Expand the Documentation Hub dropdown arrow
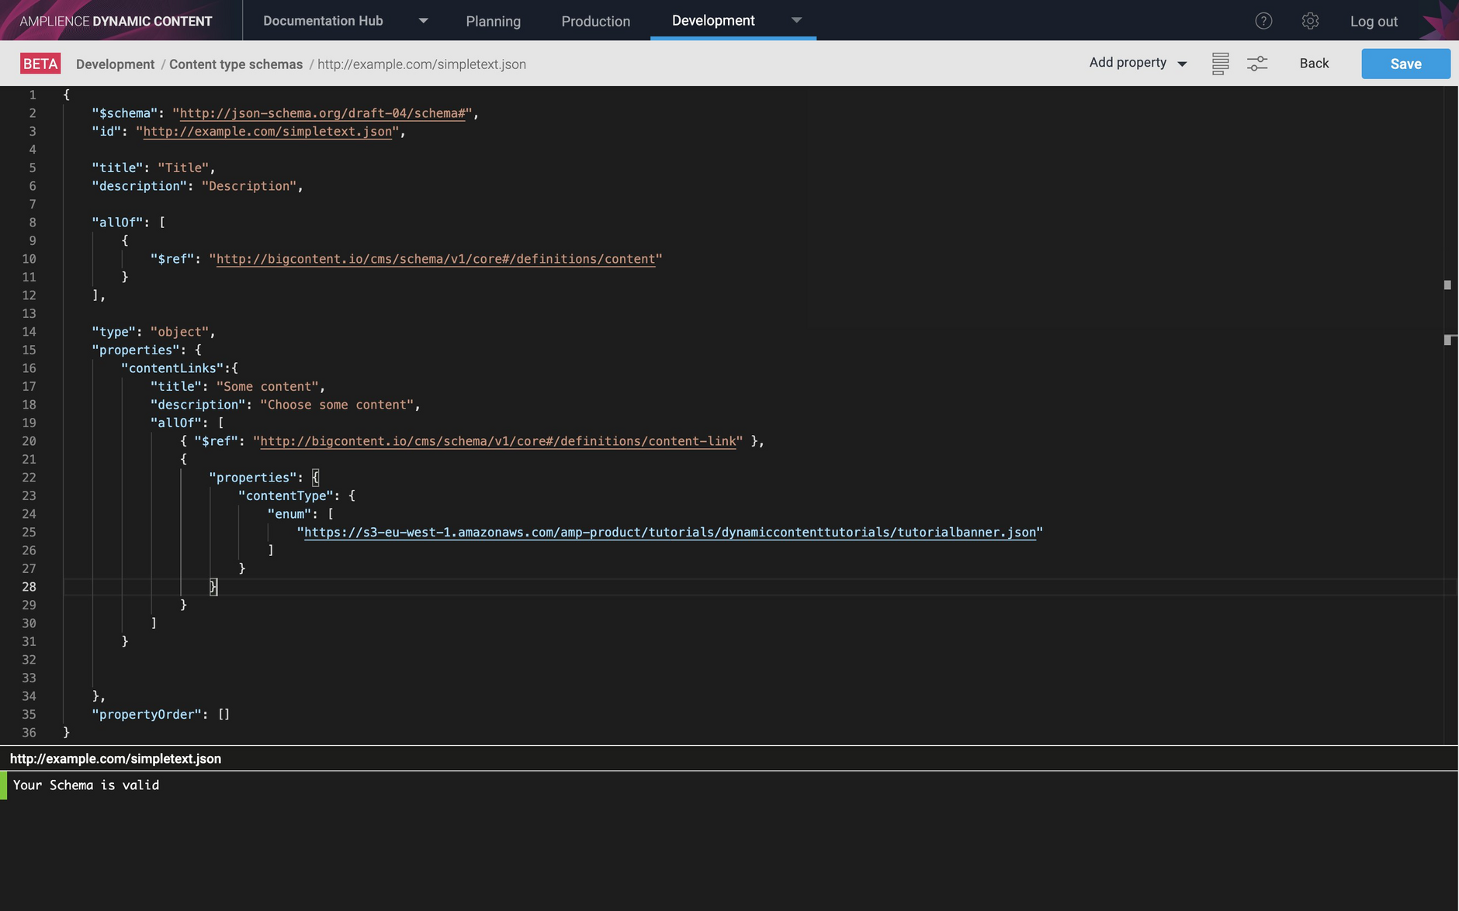Image resolution: width=1459 pixels, height=911 pixels. coord(423,21)
